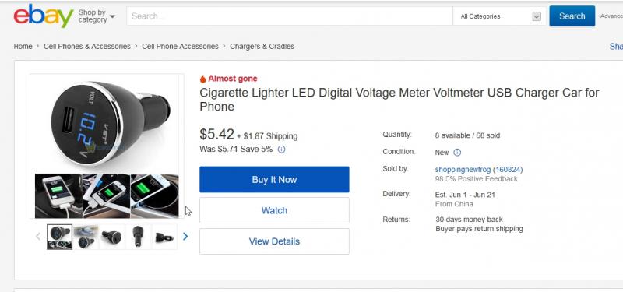Open the Shop by category dropdown
The height and width of the screenshot is (292, 623).
click(97, 16)
